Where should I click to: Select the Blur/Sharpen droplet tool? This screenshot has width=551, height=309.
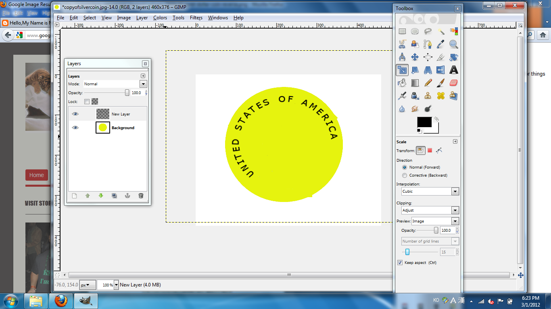tap(402, 109)
